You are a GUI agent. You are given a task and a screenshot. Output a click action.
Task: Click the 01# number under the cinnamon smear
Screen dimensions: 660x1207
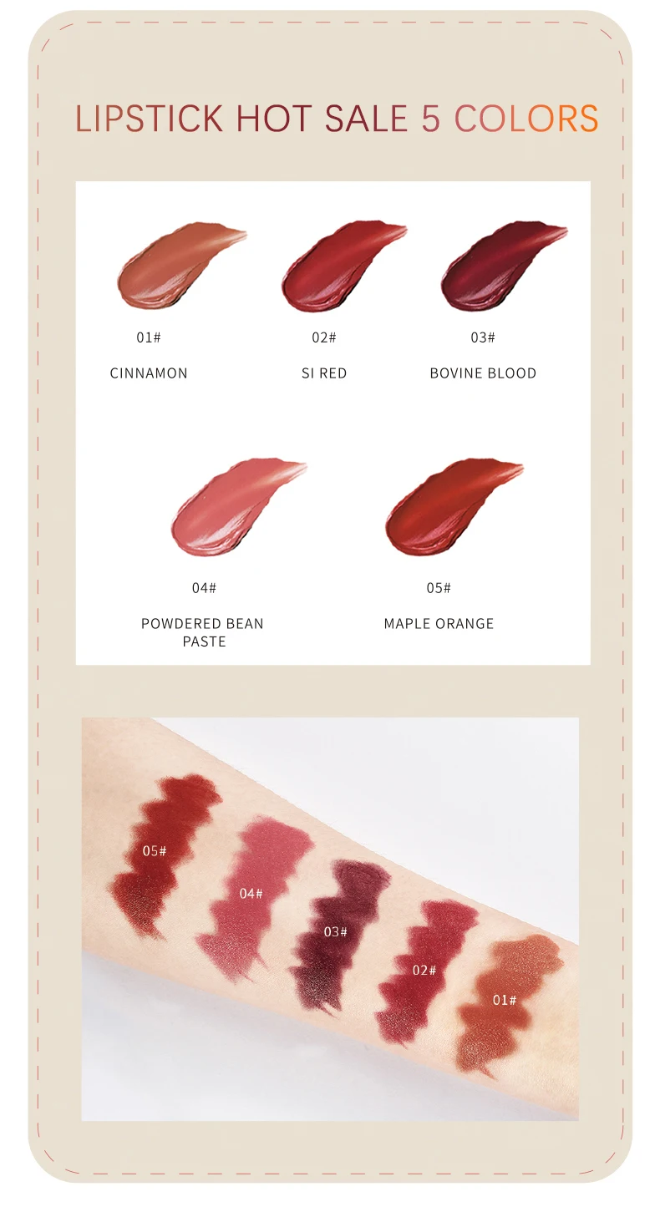point(149,337)
